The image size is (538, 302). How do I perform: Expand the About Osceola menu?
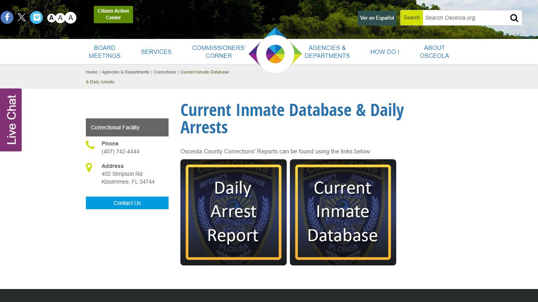pyautogui.click(x=434, y=52)
